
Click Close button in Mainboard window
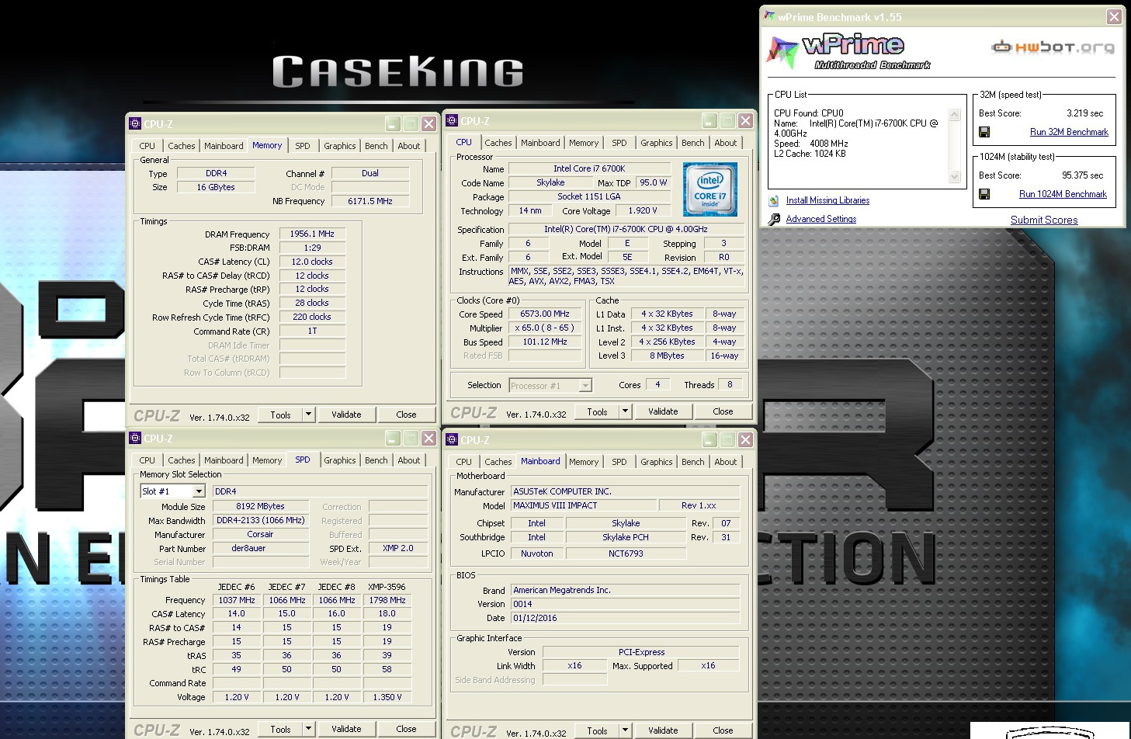click(x=723, y=730)
